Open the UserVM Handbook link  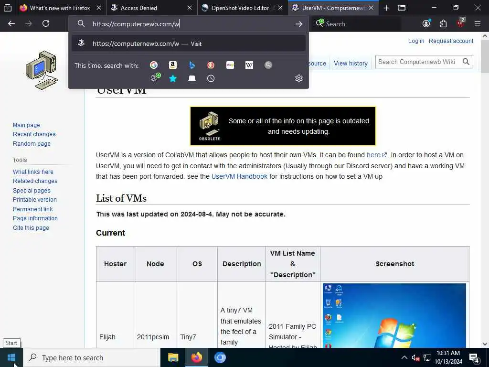tap(239, 176)
